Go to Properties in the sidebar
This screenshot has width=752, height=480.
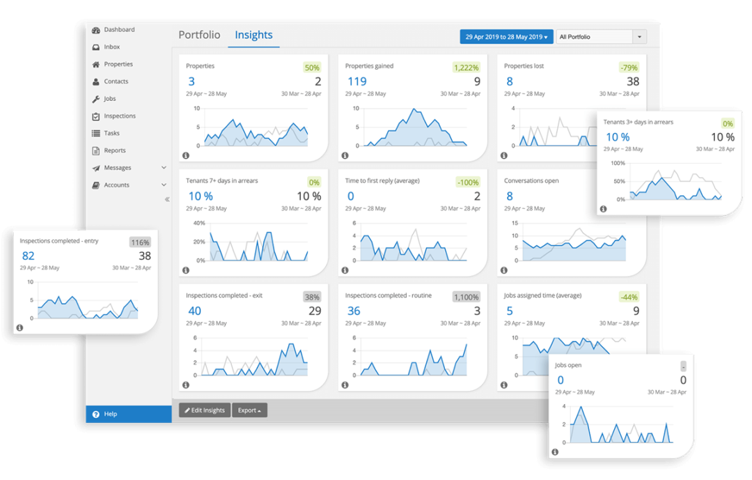[118, 64]
